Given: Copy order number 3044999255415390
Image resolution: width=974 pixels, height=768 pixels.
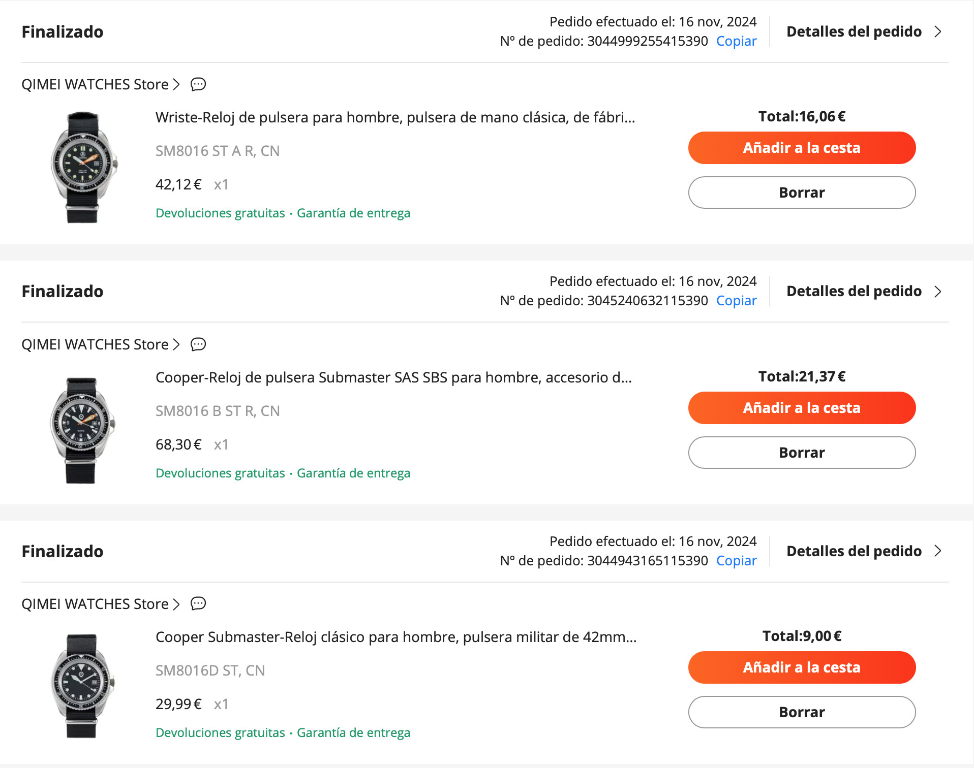Looking at the screenshot, I should (x=736, y=41).
